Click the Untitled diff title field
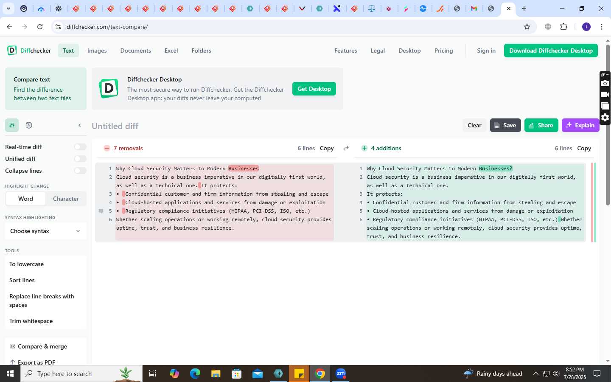The height and width of the screenshot is (382, 611). 115,126
